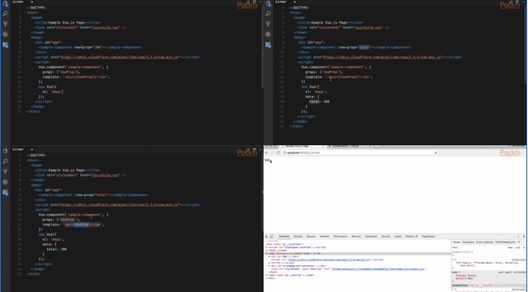The width and height of the screenshot is (528, 292).
Task: Switch to the Network DevTools tab
Action: pyautogui.click(x=324, y=236)
